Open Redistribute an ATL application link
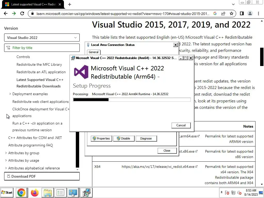Image resolution: width=264 pixels, height=198 pixels. [41, 72]
